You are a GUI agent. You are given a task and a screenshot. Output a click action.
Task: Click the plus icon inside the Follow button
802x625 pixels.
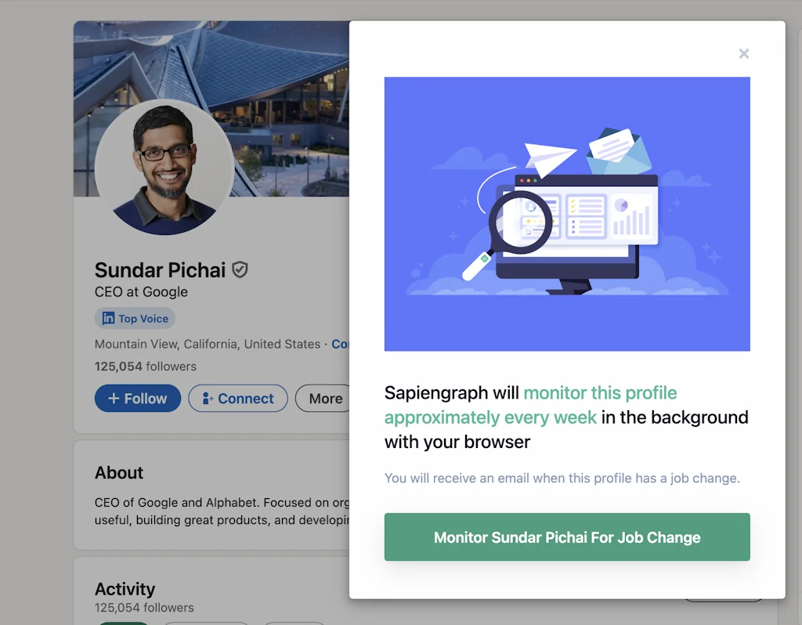click(x=114, y=398)
